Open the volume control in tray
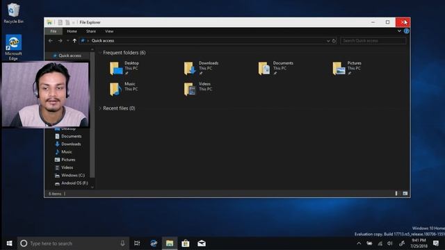 tap(390, 243)
